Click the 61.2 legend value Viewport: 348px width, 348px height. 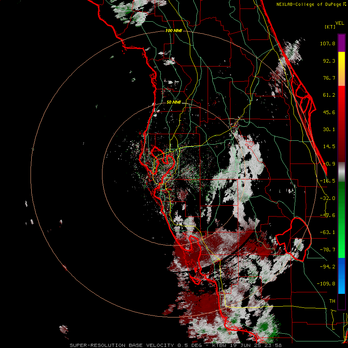click(x=329, y=95)
